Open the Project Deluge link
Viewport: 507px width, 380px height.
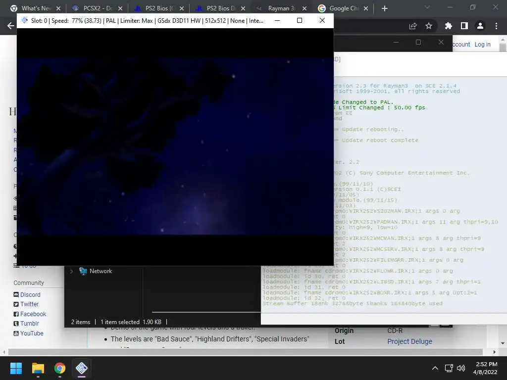tap(409, 341)
